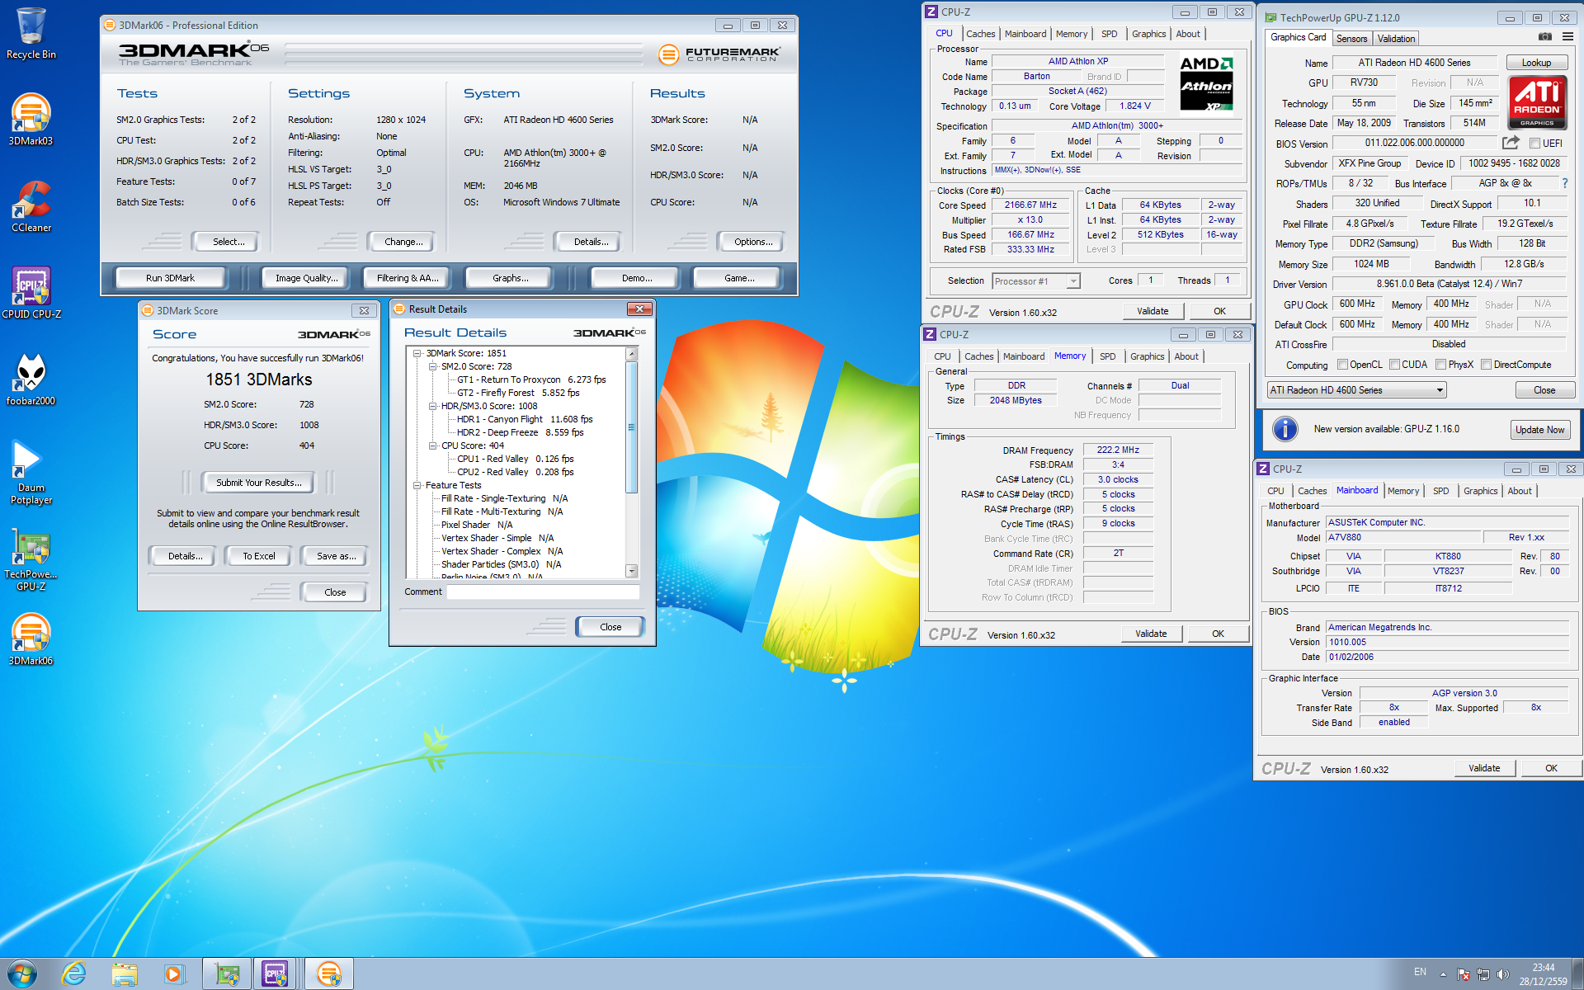Toggle the PhysX checkbox

tap(1440, 365)
